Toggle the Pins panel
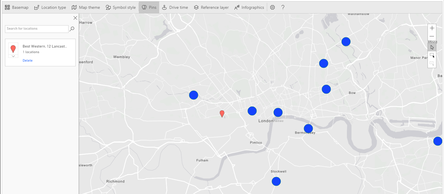 point(149,7)
